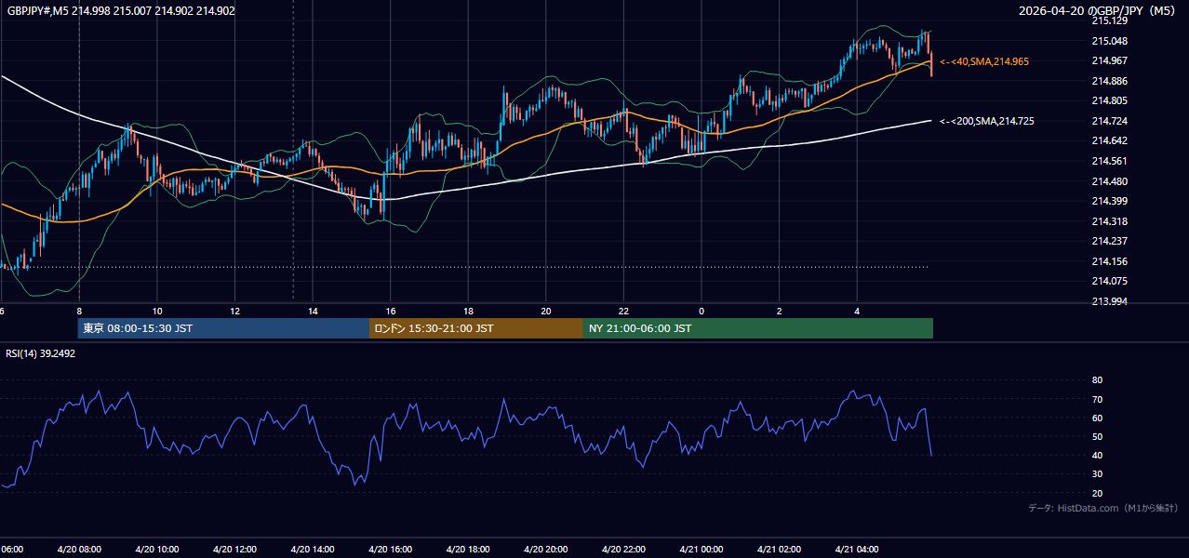Click price axis value 215.129
Image resolution: width=1189 pixels, height=558 pixels.
pyautogui.click(x=1109, y=20)
